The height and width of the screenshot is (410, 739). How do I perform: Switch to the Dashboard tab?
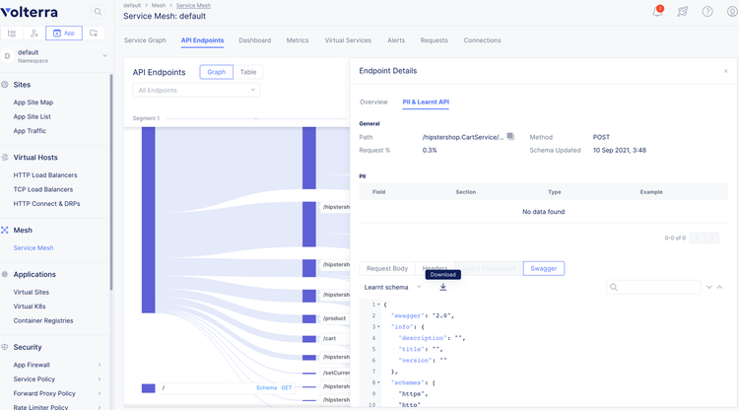click(x=254, y=40)
